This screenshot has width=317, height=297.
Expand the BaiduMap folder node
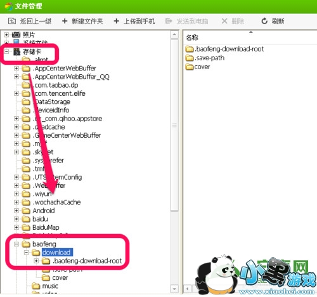click(16, 227)
